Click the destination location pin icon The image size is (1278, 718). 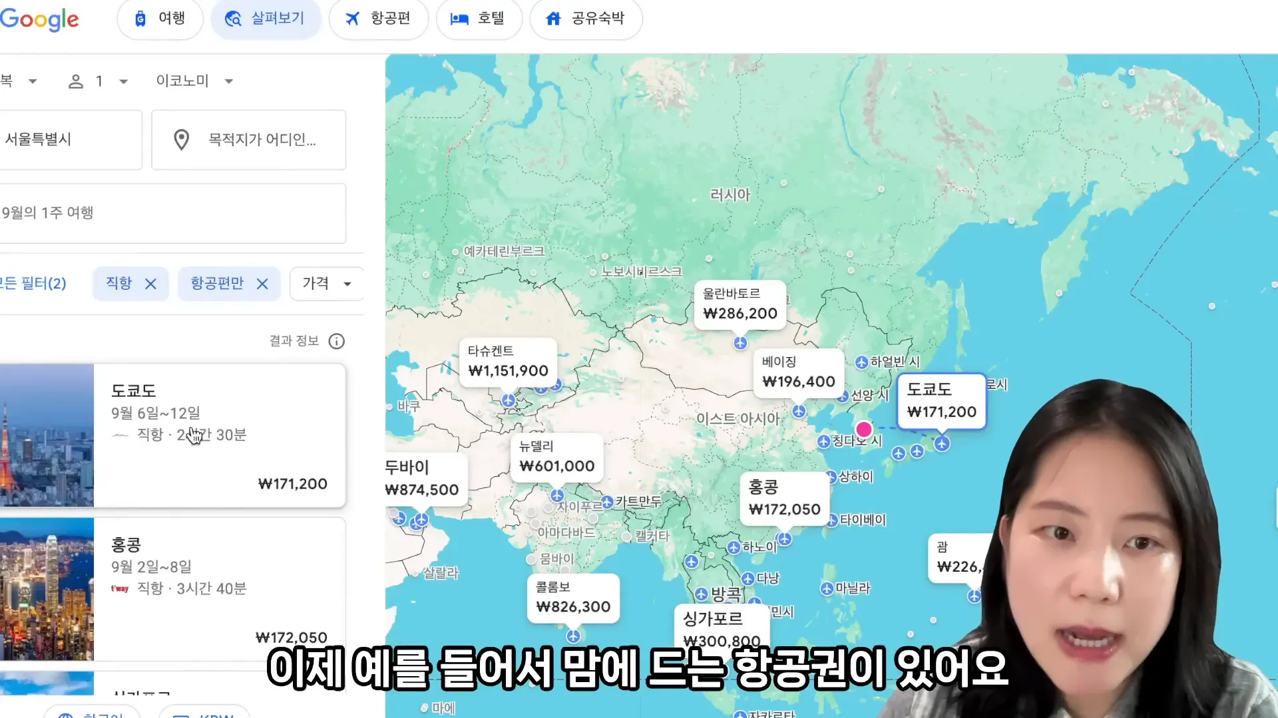(x=181, y=140)
